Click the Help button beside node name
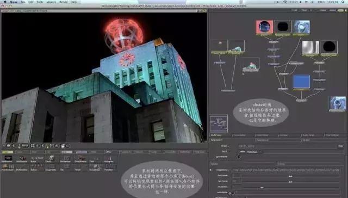348x198 pixels. point(340,146)
